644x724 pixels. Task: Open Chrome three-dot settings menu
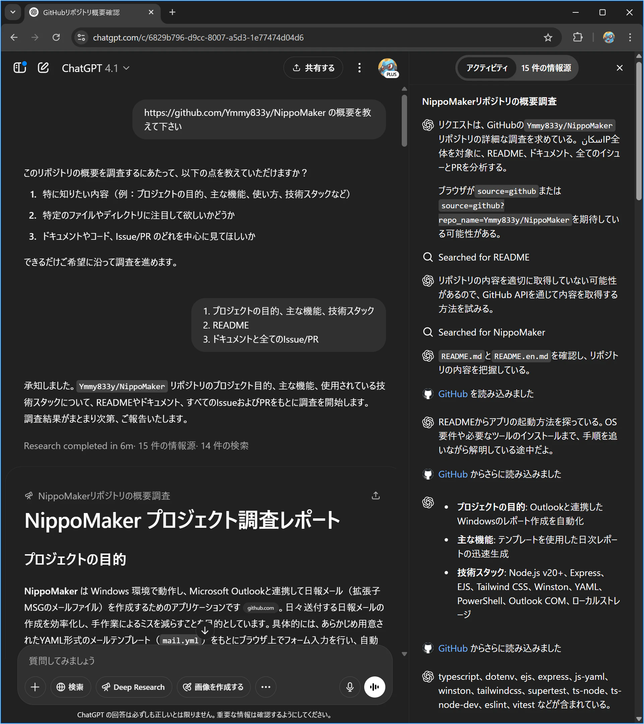click(630, 37)
